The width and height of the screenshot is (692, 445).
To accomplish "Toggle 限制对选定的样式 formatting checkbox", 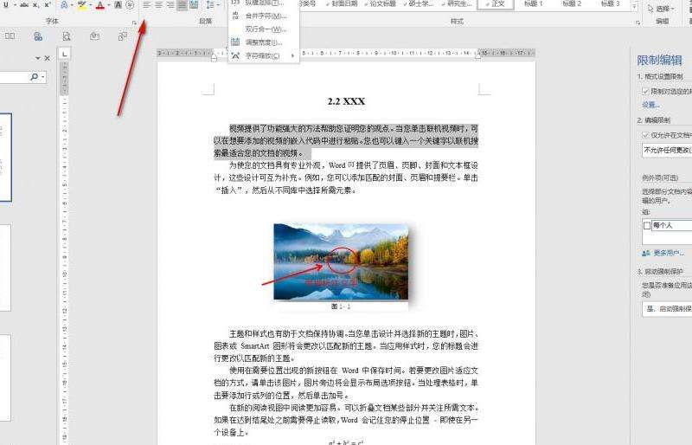I will 645,91.
